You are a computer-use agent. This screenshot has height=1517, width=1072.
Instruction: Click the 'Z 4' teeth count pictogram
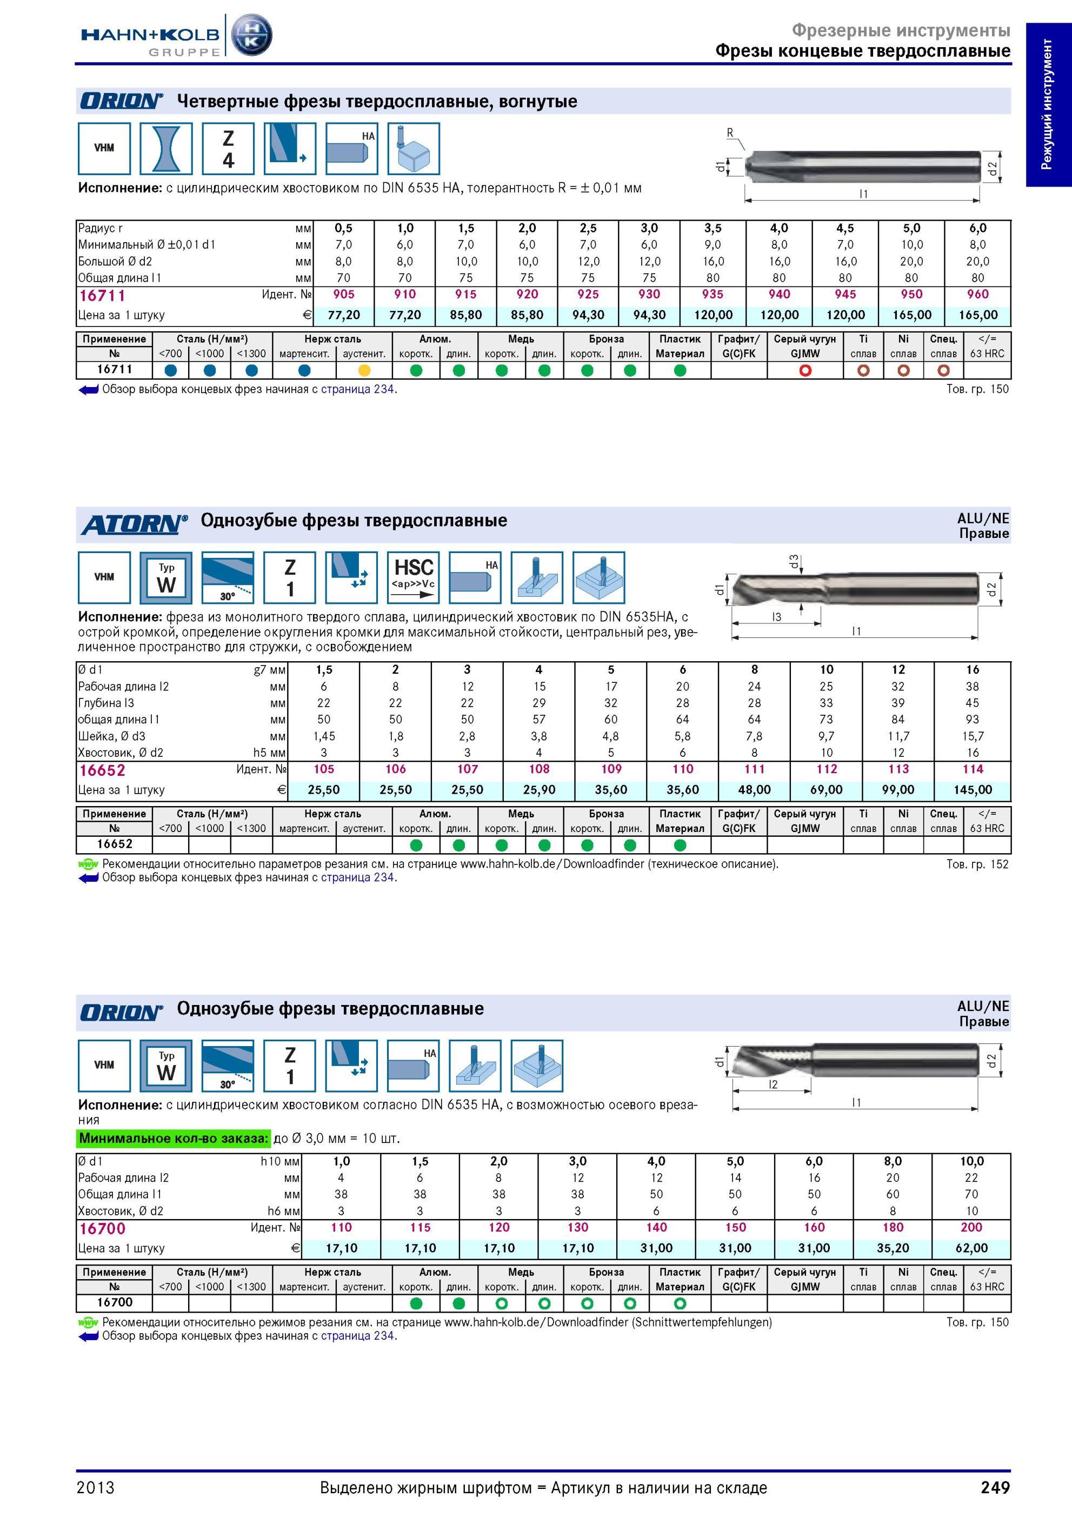[x=228, y=149]
